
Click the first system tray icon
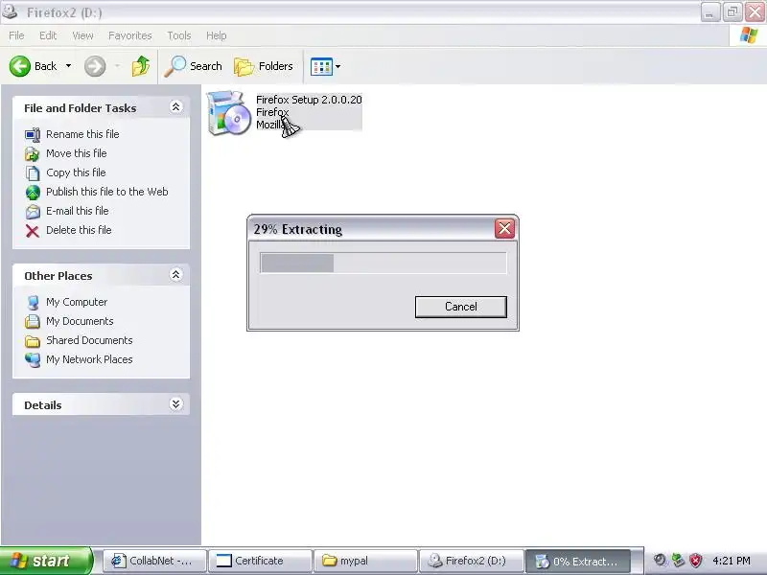(x=661, y=561)
